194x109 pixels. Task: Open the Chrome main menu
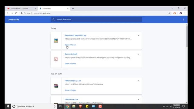pyautogui.click(x=185, y=13)
